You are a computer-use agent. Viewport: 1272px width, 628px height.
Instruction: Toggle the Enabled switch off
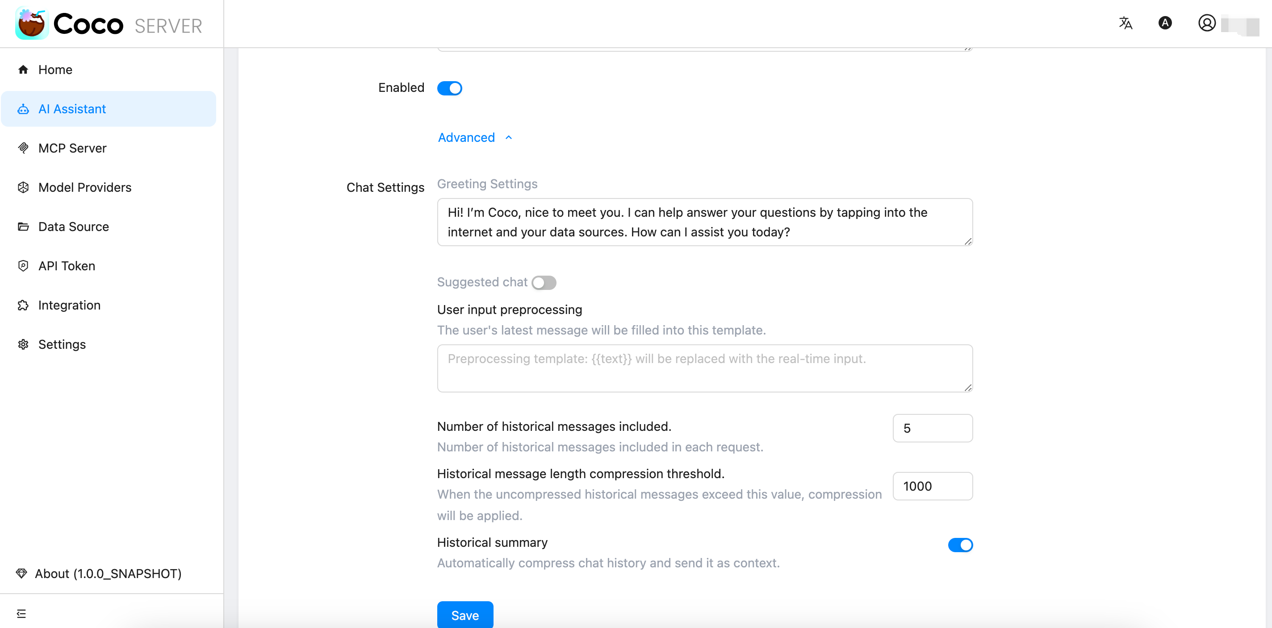449,88
